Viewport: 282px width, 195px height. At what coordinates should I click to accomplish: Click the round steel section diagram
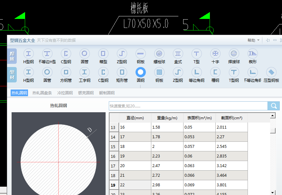tap(59, 154)
